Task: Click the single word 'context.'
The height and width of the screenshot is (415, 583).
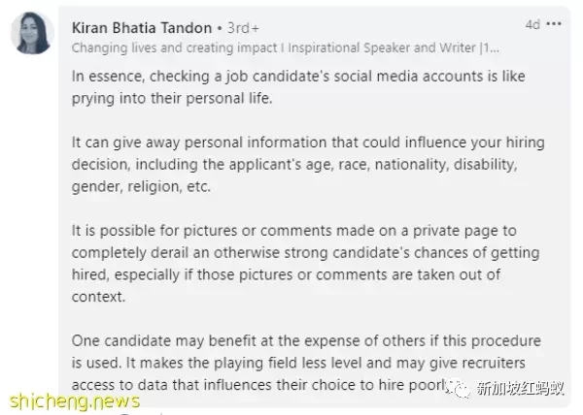Action: click(x=98, y=297)
